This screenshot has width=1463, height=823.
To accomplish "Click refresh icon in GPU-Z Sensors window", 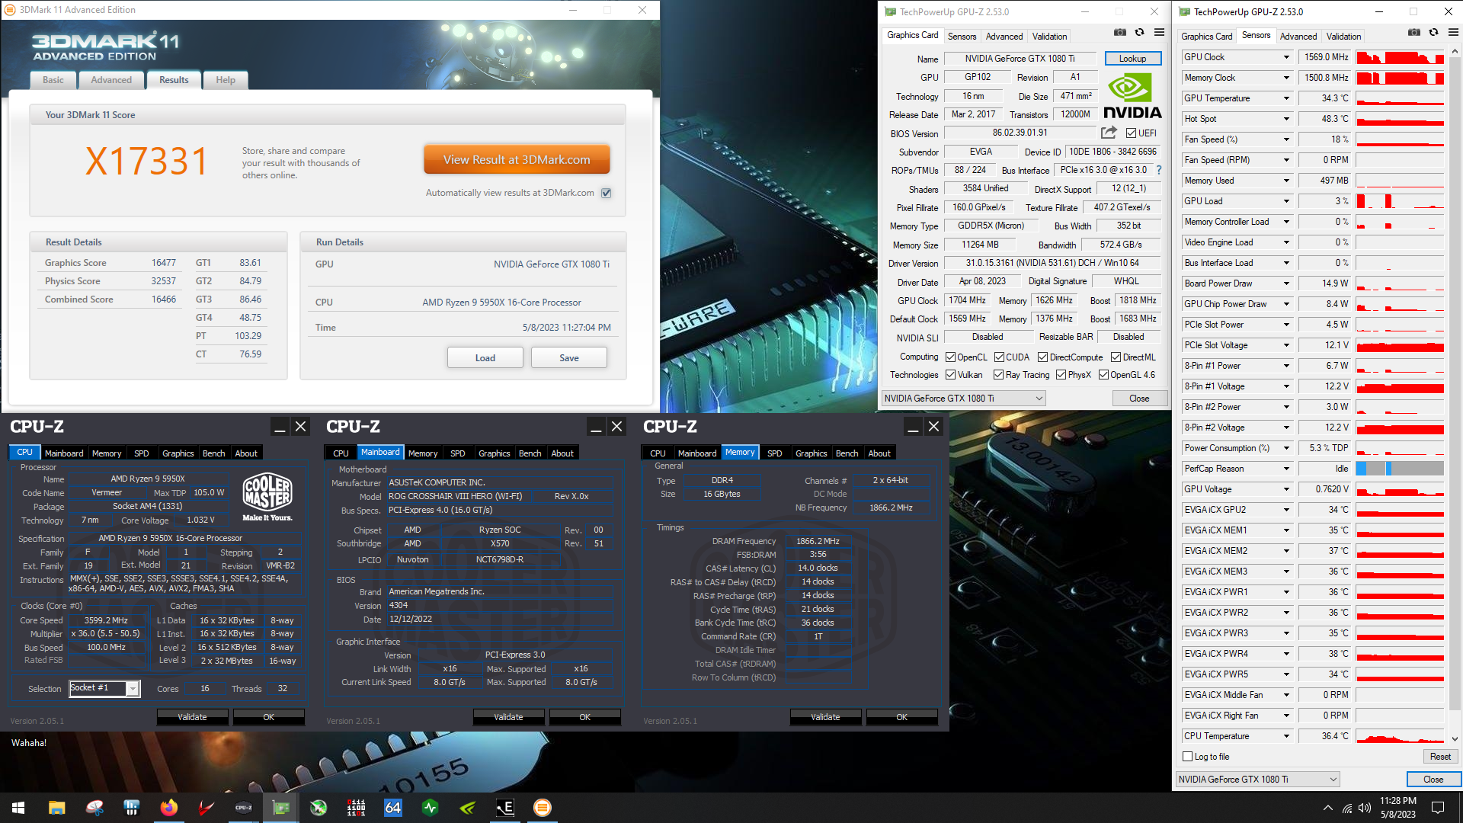I will 1433,33.
